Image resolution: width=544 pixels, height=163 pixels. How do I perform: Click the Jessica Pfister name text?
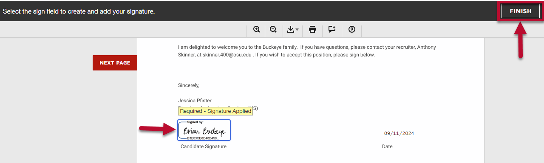click(x=195, y=101)
